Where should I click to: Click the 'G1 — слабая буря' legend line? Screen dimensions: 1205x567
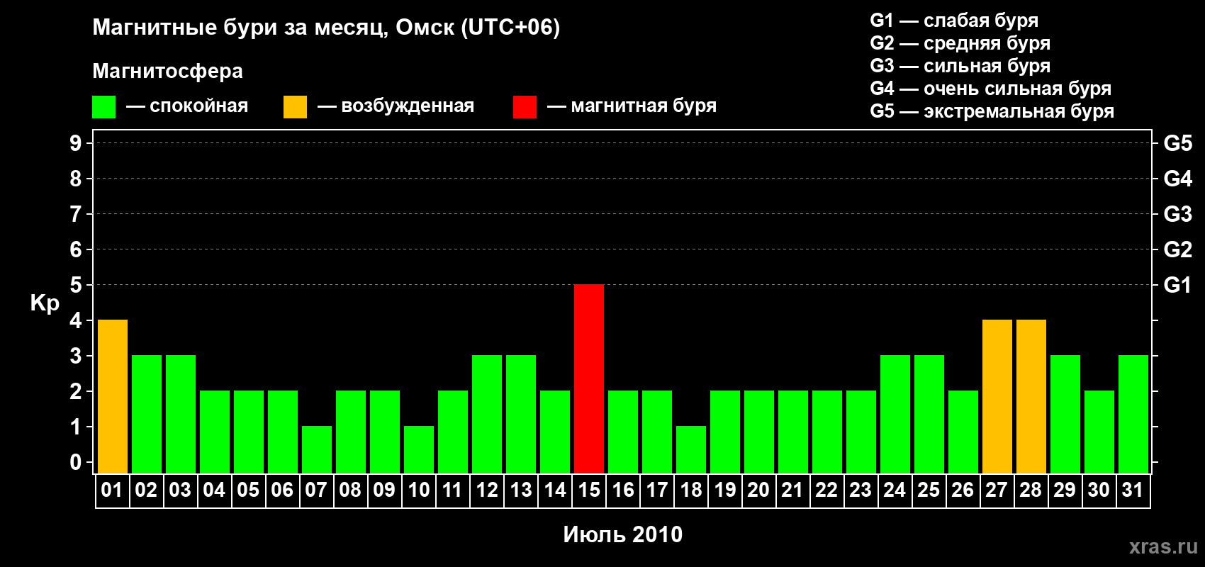click(x=954, y=21)
